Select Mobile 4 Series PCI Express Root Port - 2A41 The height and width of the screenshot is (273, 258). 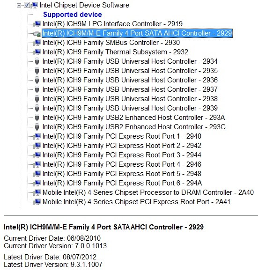pyautogui.click(x=136, y=202)
